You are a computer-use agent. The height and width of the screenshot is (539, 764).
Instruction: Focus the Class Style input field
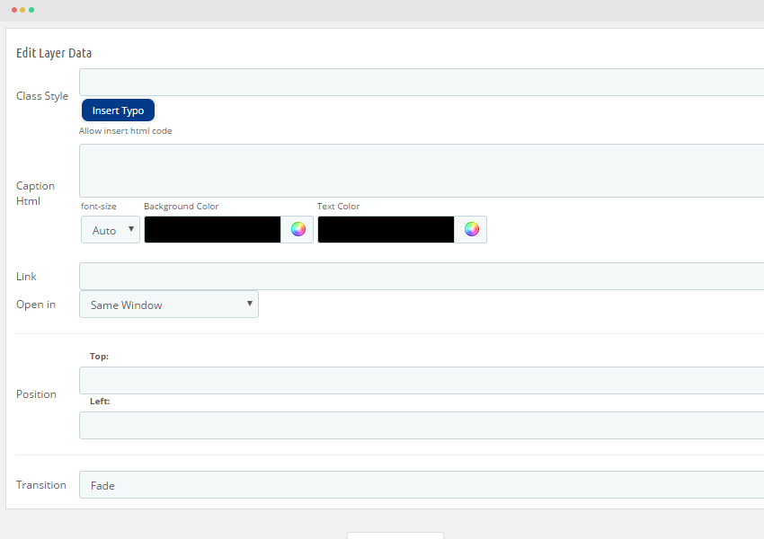click(422, 82)
